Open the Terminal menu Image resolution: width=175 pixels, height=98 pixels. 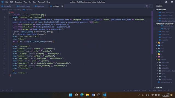click(x=41, y=2)
